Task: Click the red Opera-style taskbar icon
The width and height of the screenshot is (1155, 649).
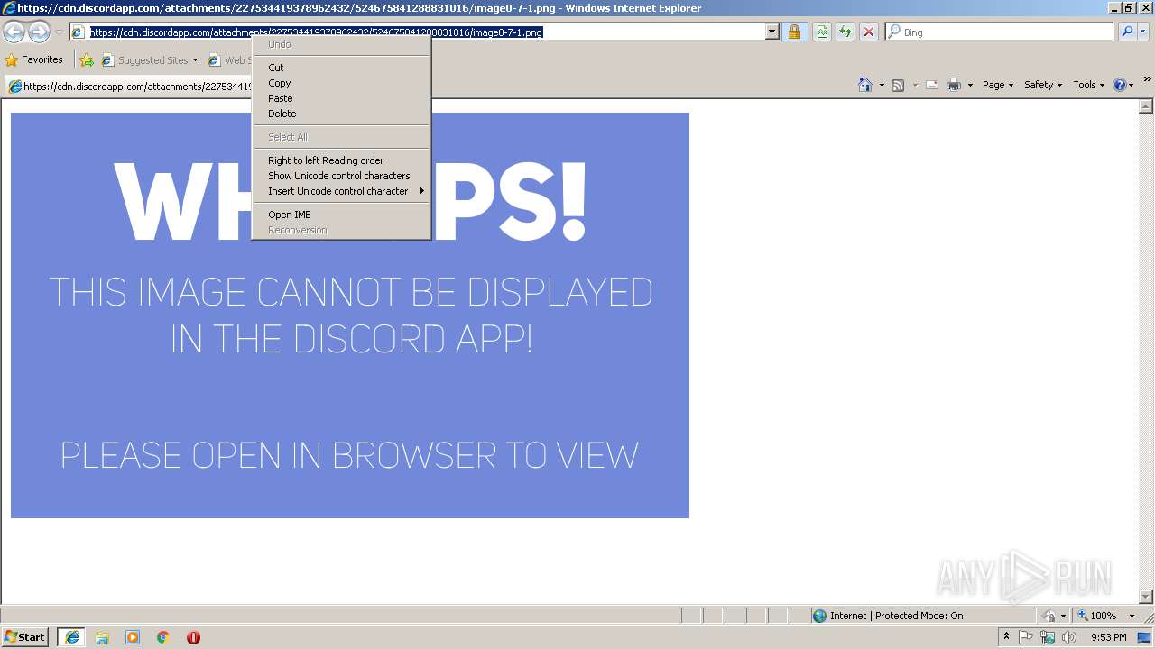Action: click(x=193, y=637)
